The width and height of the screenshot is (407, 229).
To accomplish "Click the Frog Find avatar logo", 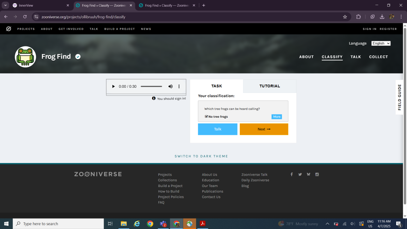I will coord(25,57).
